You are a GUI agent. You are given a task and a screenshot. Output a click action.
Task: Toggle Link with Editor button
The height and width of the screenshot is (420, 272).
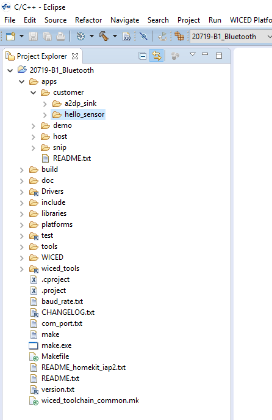tap(157, 56)
